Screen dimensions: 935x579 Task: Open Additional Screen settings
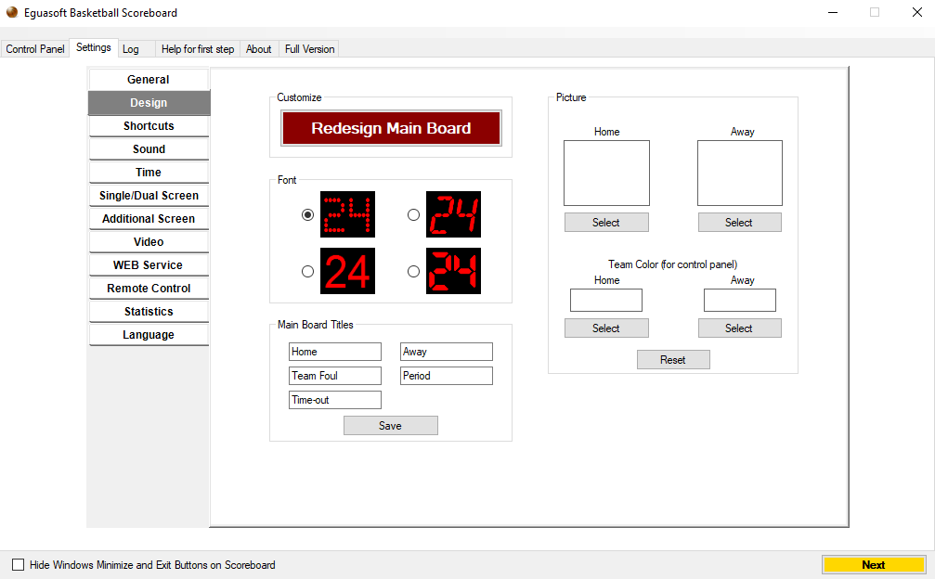(x=149, y=219)
